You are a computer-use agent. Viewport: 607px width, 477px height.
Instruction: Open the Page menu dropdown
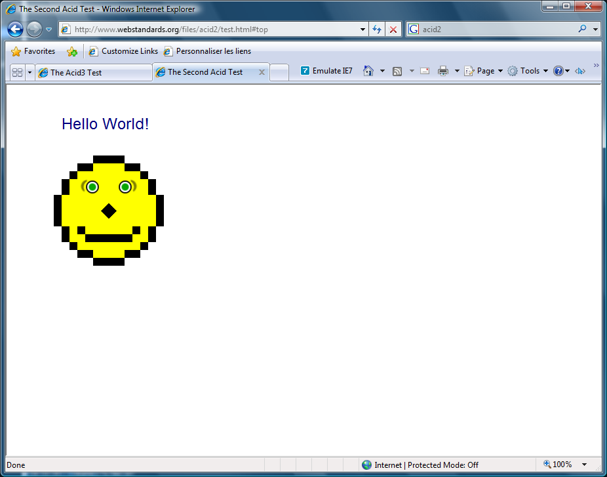(484, 71)
